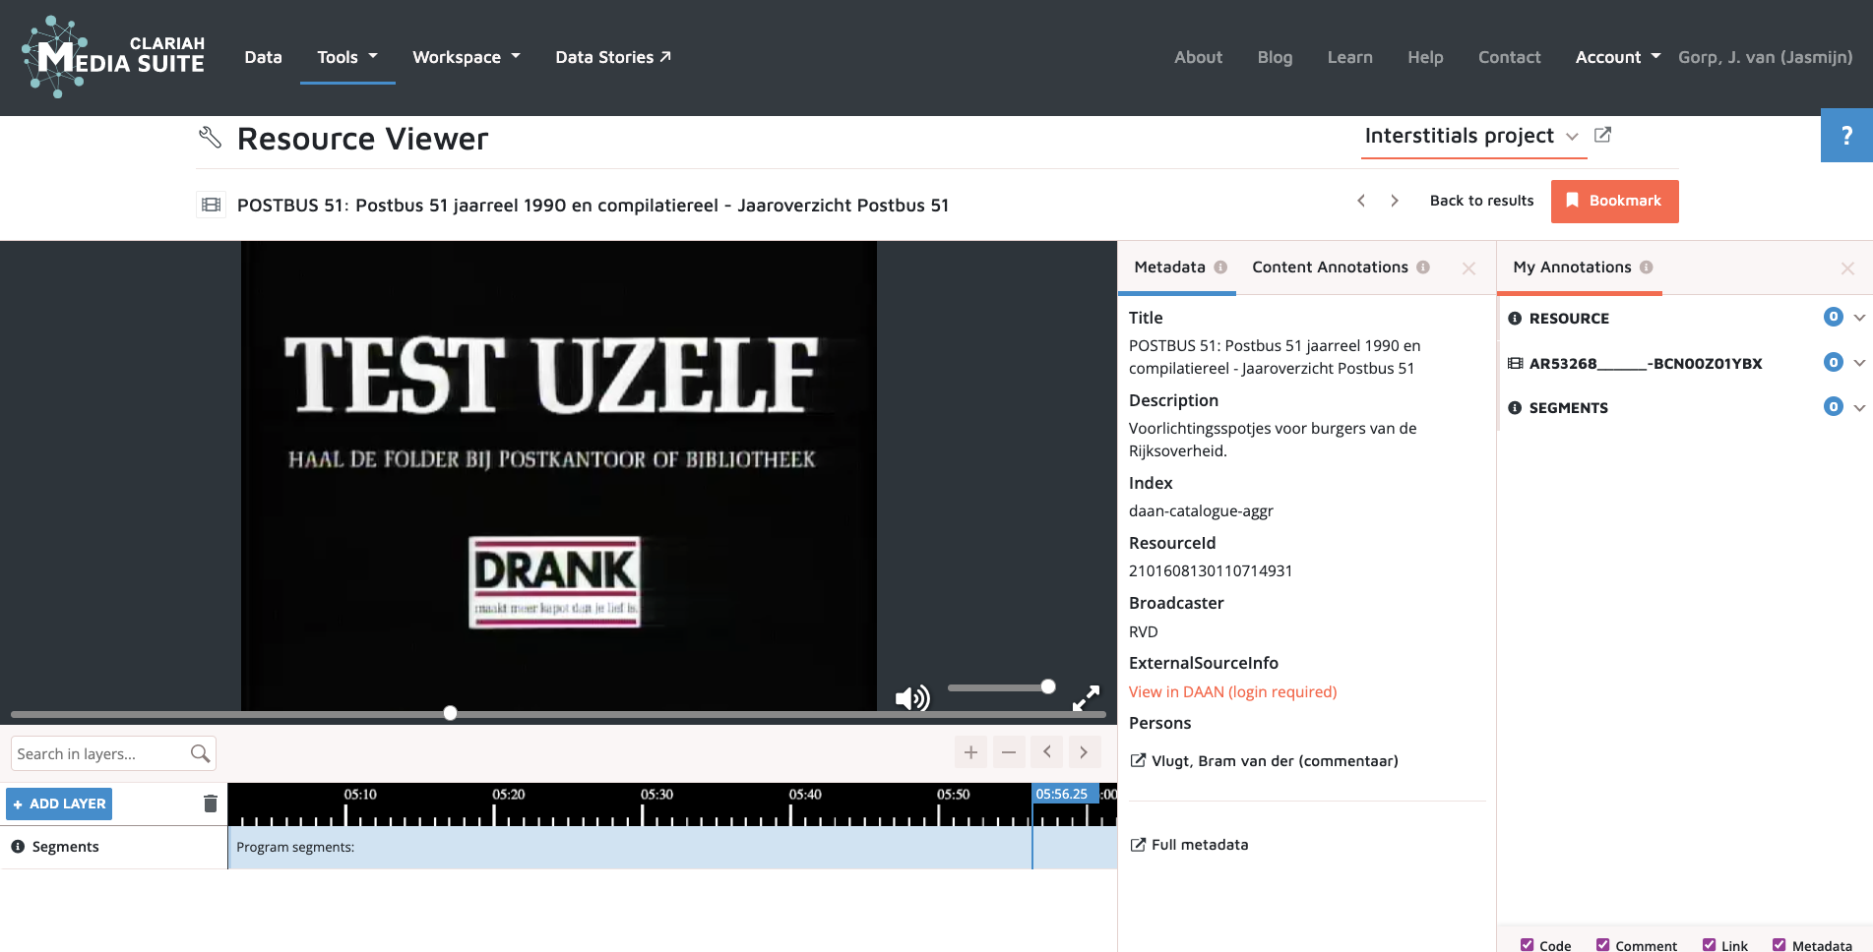Toggle the Comment checkbox

click(1602, 945)
